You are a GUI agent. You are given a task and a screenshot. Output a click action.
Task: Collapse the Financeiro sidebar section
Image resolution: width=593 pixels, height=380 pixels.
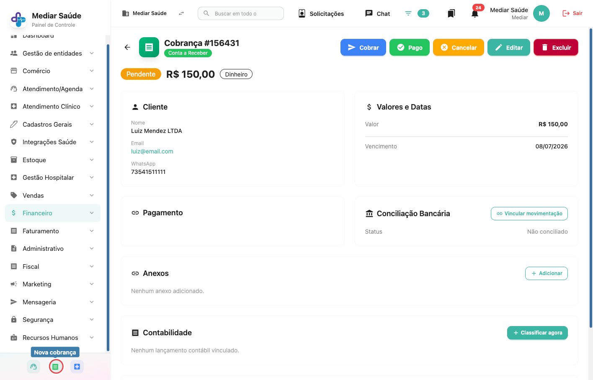(x=53, y=213)
